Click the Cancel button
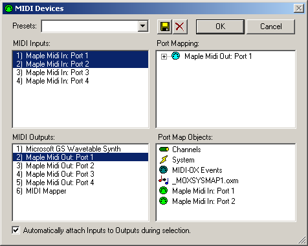 270,27
